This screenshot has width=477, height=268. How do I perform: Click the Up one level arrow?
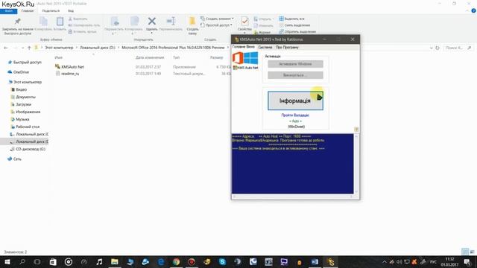[29, 48]
